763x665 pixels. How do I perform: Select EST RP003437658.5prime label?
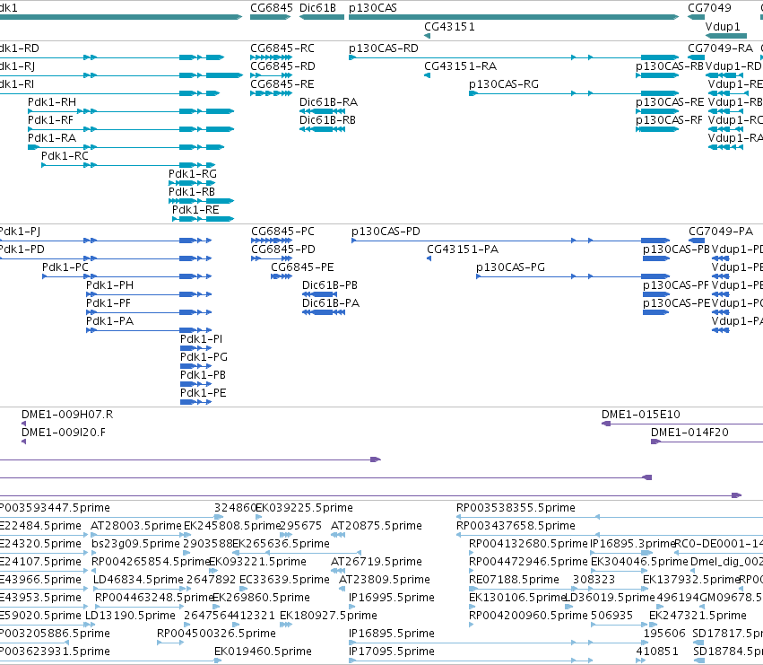pyautogui.click(x=516, y=526)
